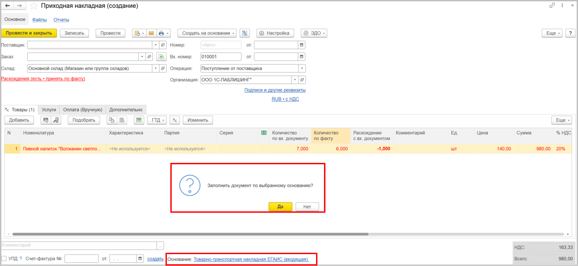Switch to the Услуги tab
This screenshot has height=266, width=578.
click(x=49, y=110)
